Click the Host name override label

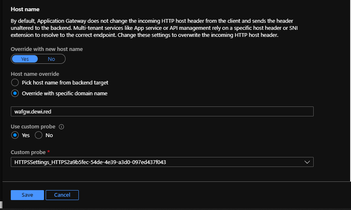(35, 74)
